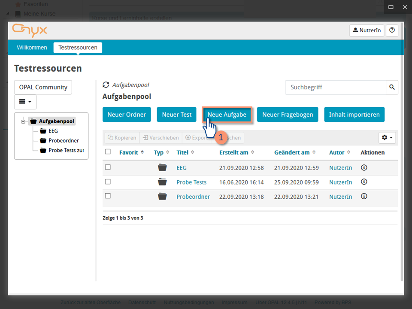Click the Verschieben toolbar button

pos(161,138)
